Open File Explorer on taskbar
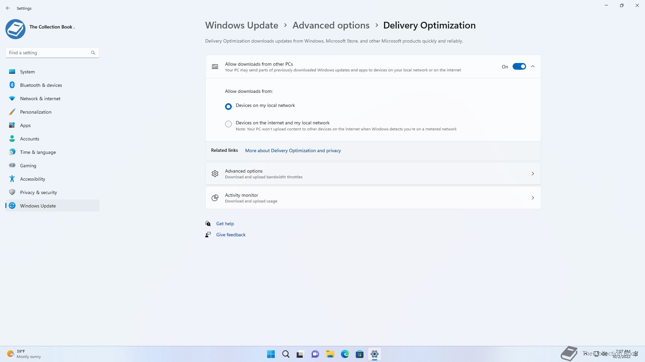 coord(330,354)
